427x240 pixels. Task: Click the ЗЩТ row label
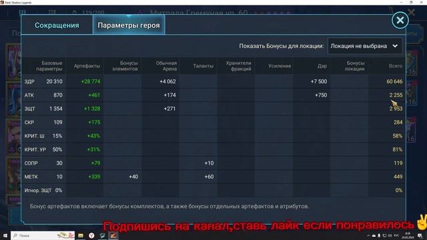coord(29,109)
